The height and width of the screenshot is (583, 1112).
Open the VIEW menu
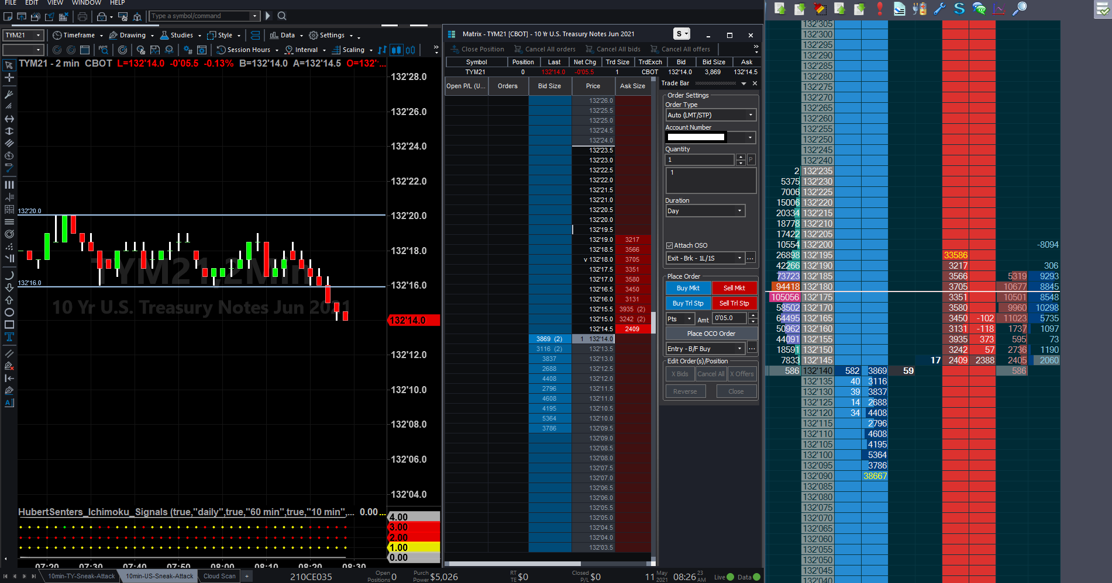pyautogui.click(x=55, y=3)
